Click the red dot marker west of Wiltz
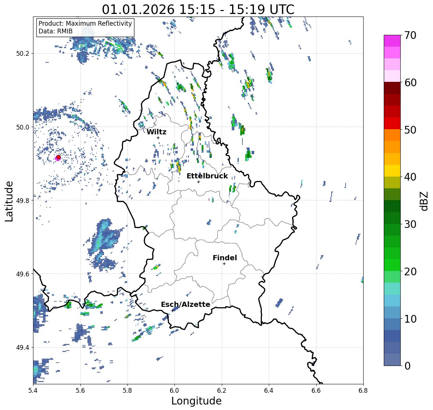The image size is (433, 410). tap(58, 157)
